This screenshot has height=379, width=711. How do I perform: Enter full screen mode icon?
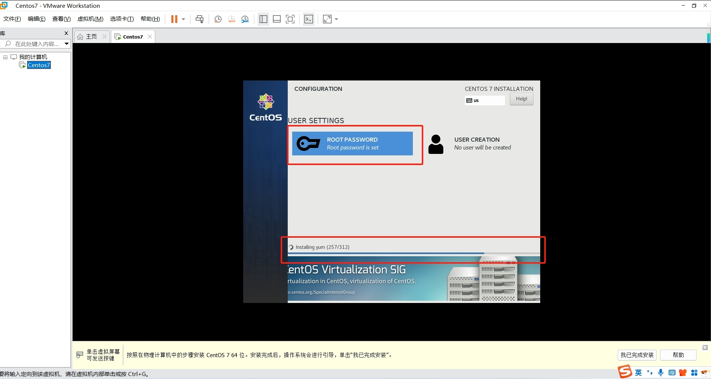[290, 19]
